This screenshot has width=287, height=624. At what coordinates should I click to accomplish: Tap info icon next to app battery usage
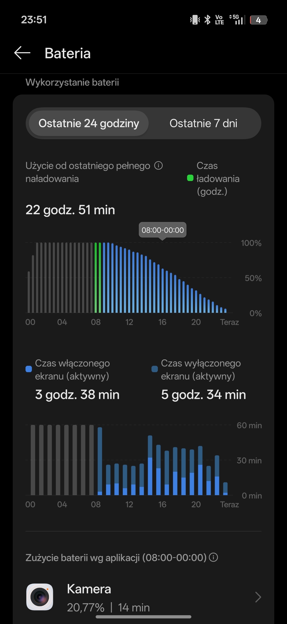click(x=213, y=557)
